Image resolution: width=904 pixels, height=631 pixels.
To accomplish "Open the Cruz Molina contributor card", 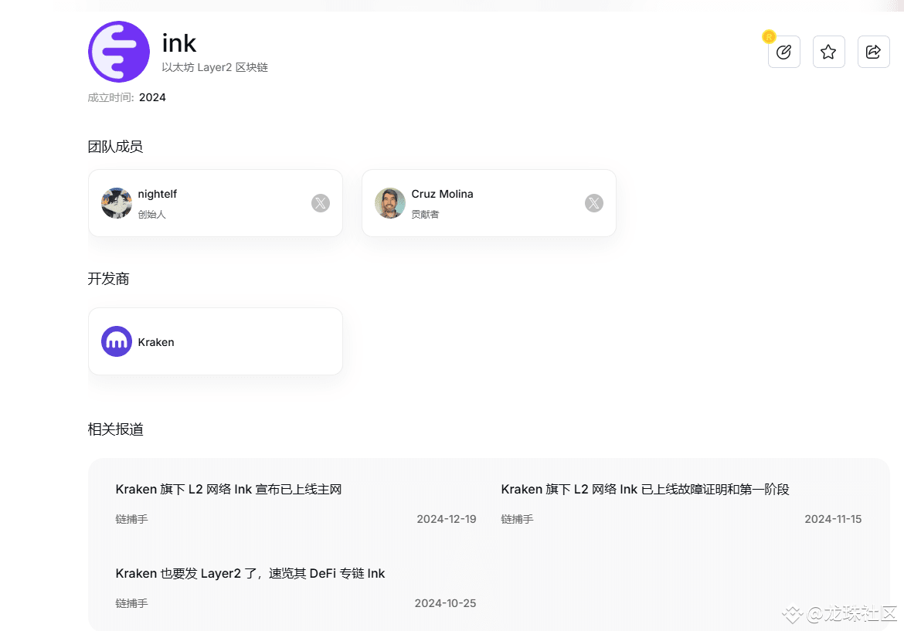I will [x=489, y=203].
